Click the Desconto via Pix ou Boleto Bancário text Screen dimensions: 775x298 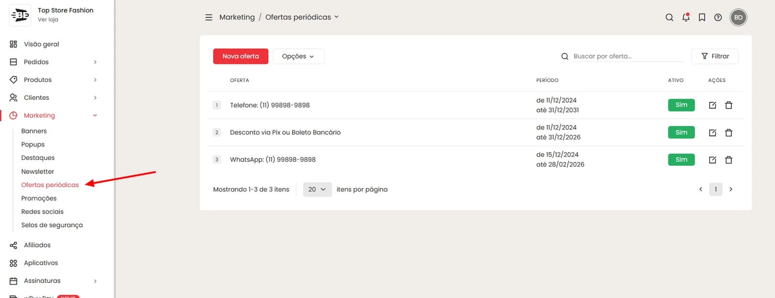point(285,132)
